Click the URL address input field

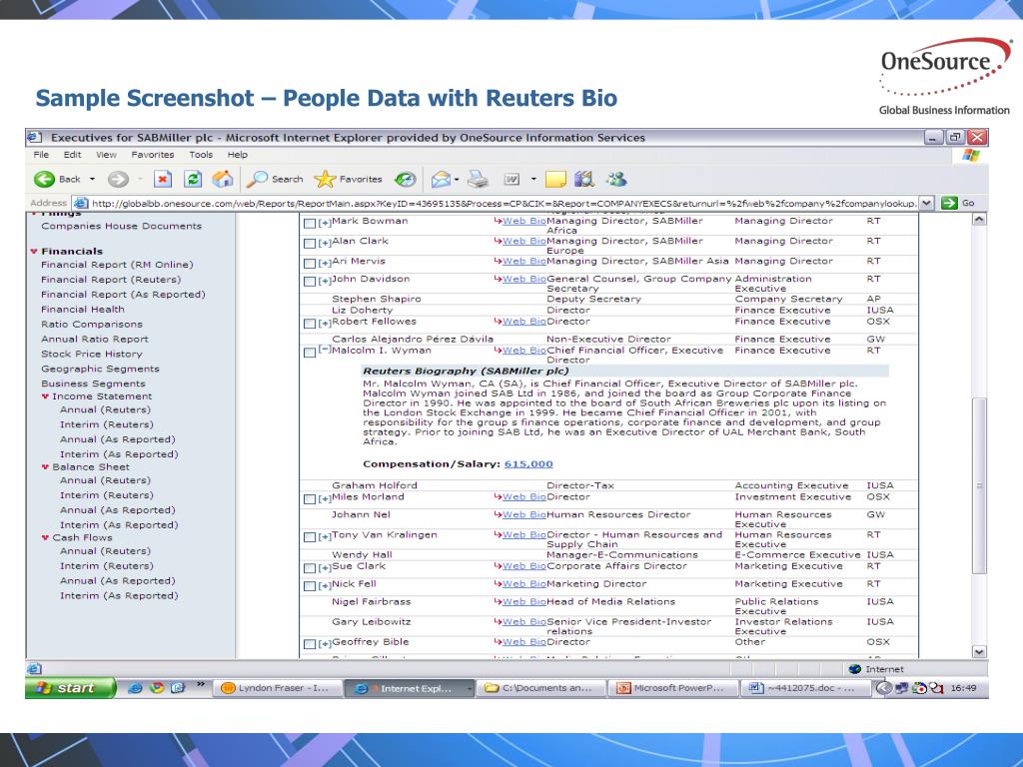(x=504, y=204)
